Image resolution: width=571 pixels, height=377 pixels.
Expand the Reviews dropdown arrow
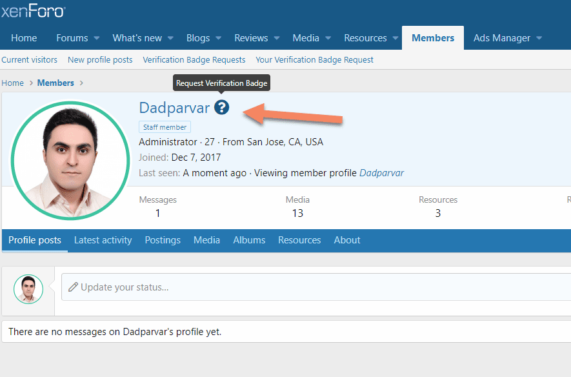(277, 39)
